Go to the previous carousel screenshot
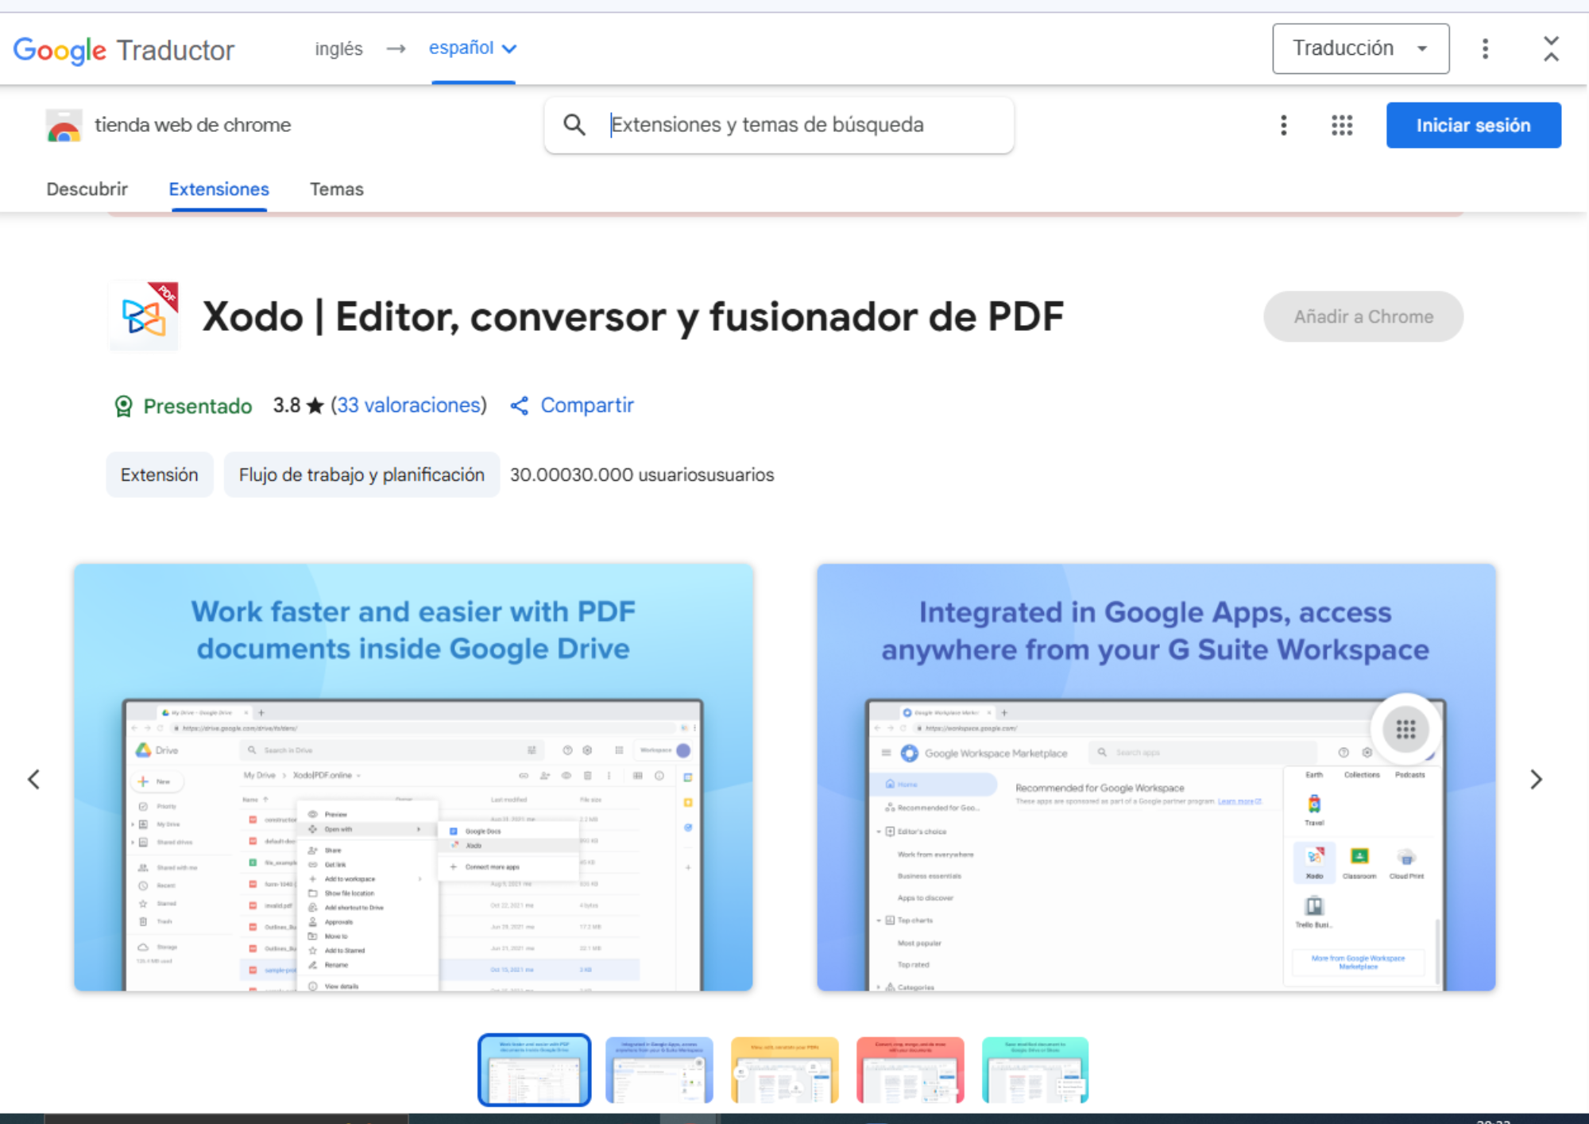The height and width of the screenshot is (1124, 1589). click(x=33, y=779)
